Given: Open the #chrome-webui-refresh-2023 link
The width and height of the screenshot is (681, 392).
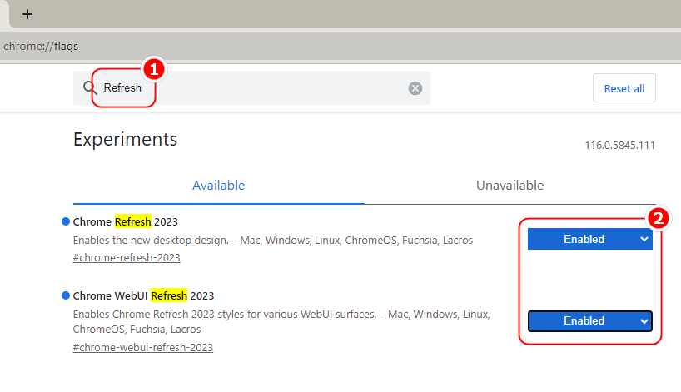Looking at the screenshot, I should pos(143,347).
